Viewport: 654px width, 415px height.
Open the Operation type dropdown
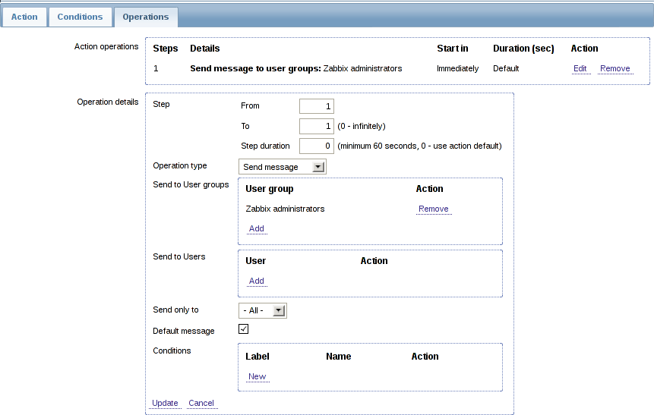(282, 167)
